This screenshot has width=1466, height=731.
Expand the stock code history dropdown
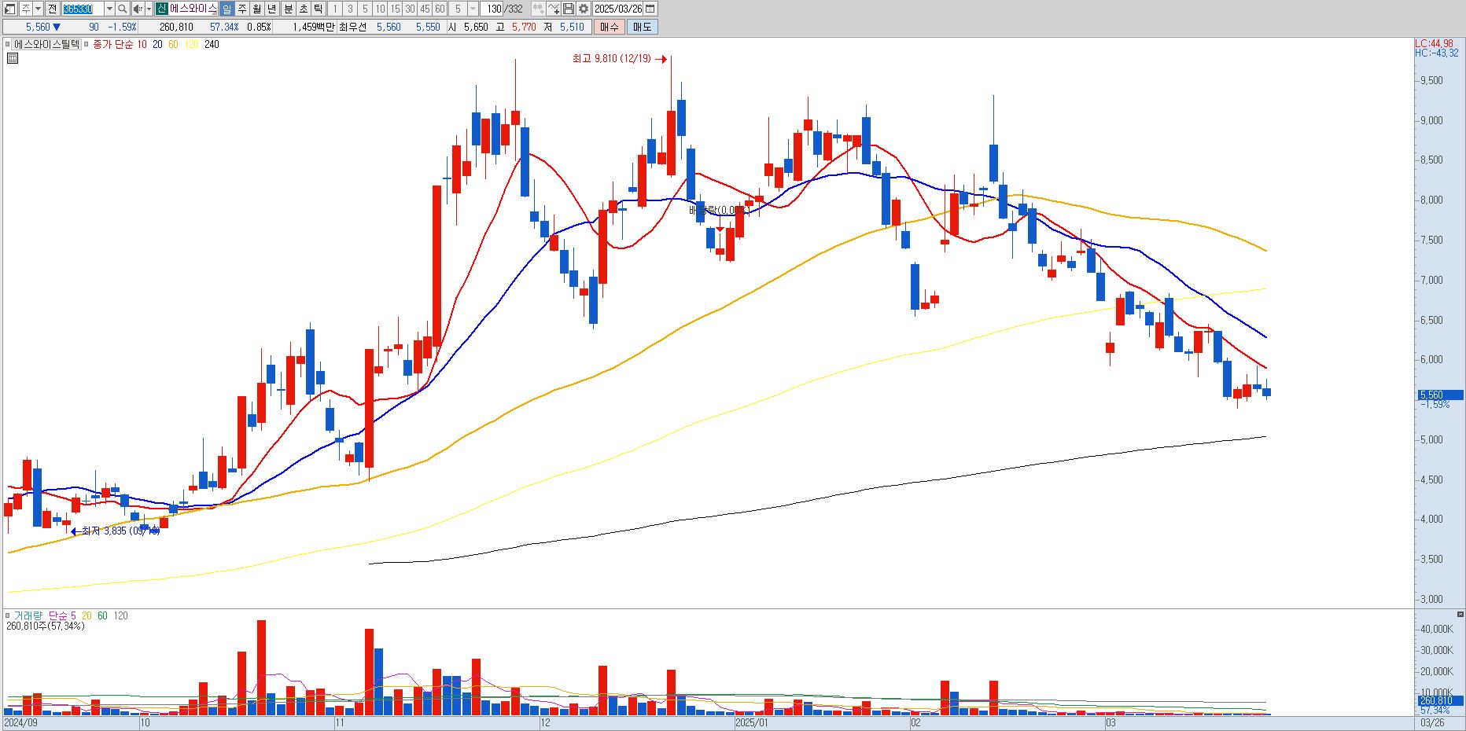coord(109,9)
